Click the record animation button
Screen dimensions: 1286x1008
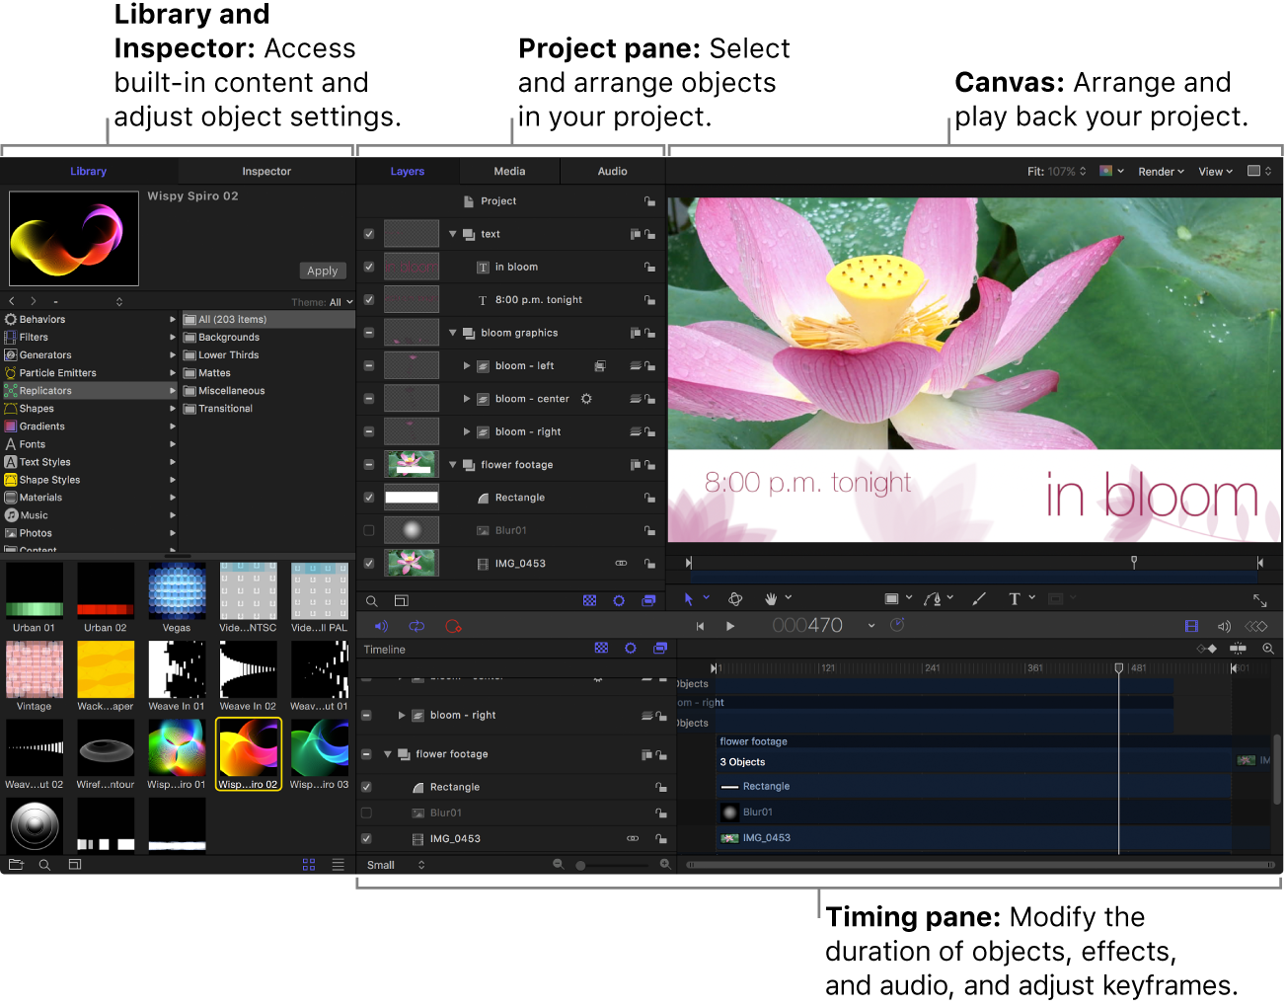[x=453, y=626]
